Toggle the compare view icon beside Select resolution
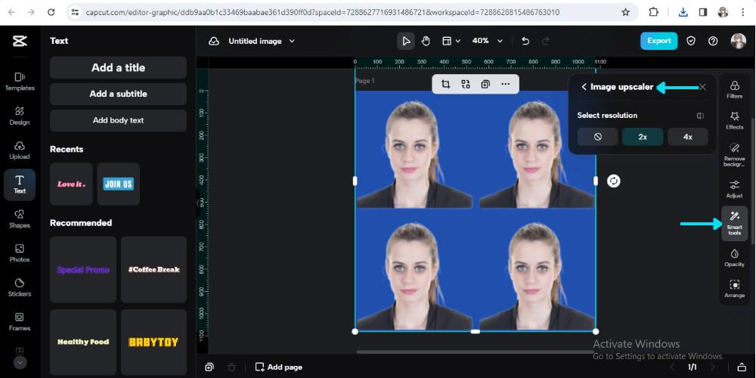 701,115
